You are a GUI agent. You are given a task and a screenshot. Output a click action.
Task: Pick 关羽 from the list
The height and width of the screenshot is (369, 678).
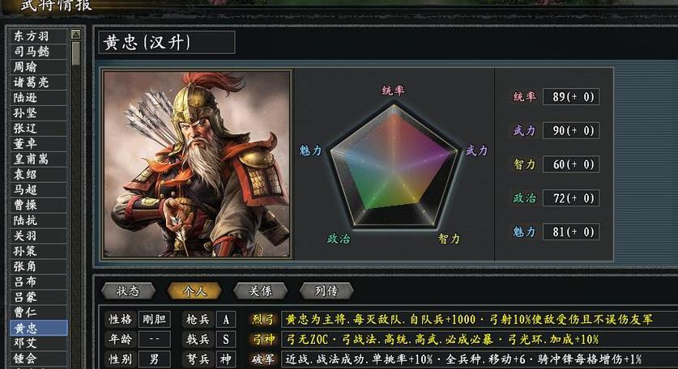pos(39,235)
